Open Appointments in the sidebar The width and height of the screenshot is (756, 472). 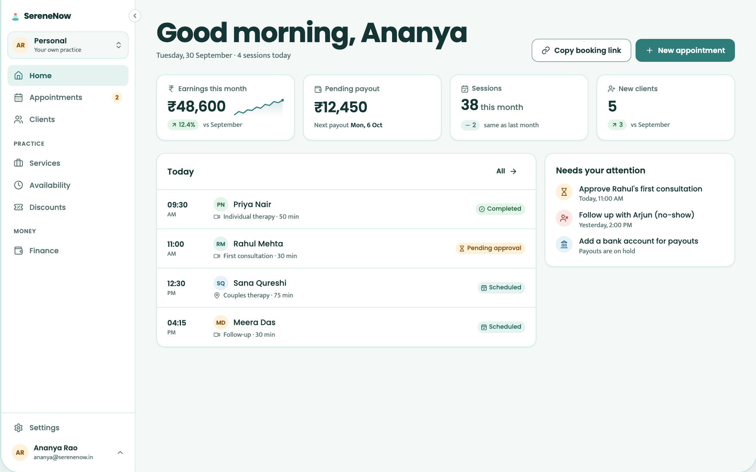pyautogui.click(x=68, y=98)
